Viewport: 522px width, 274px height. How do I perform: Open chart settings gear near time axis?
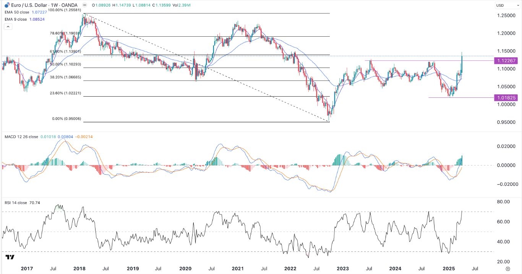coord(507,269)
